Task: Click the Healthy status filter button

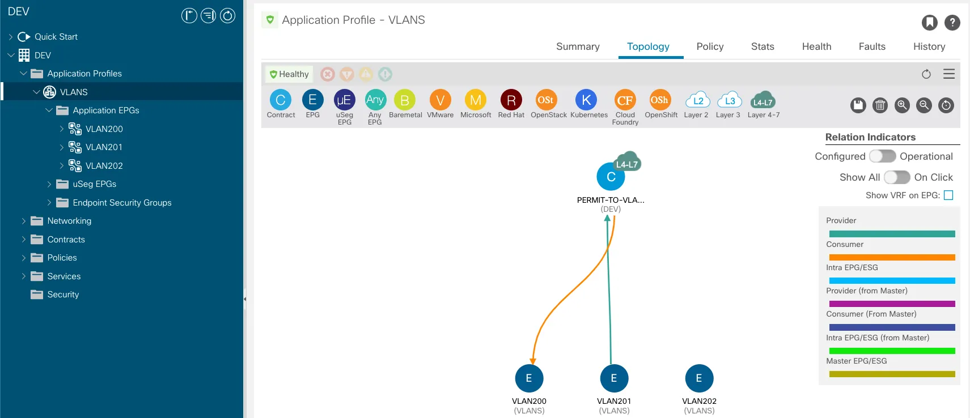Action: 289,74
